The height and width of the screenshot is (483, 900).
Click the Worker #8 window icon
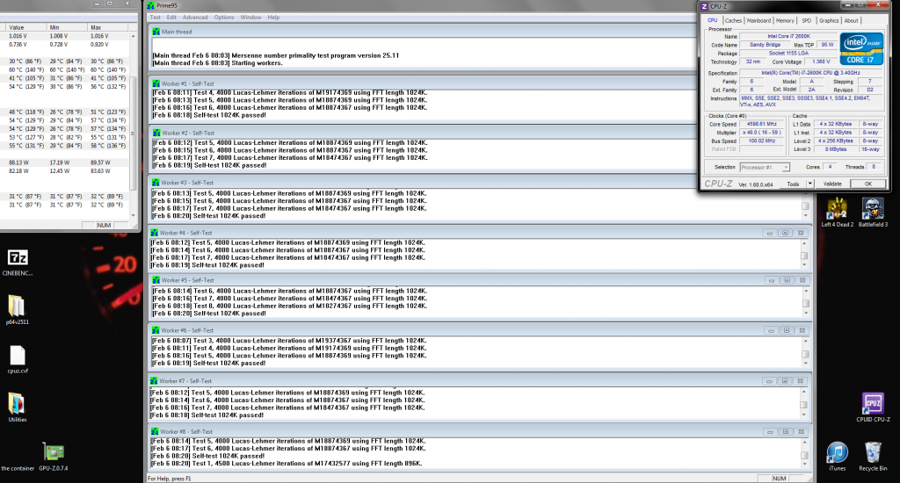pyautogui.click(x=155, y=431)
